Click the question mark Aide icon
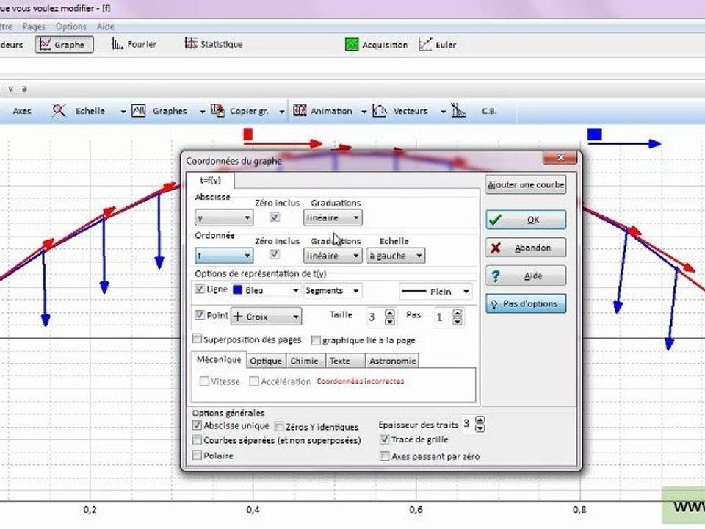The image size is (705, 529). click(496, 276)
